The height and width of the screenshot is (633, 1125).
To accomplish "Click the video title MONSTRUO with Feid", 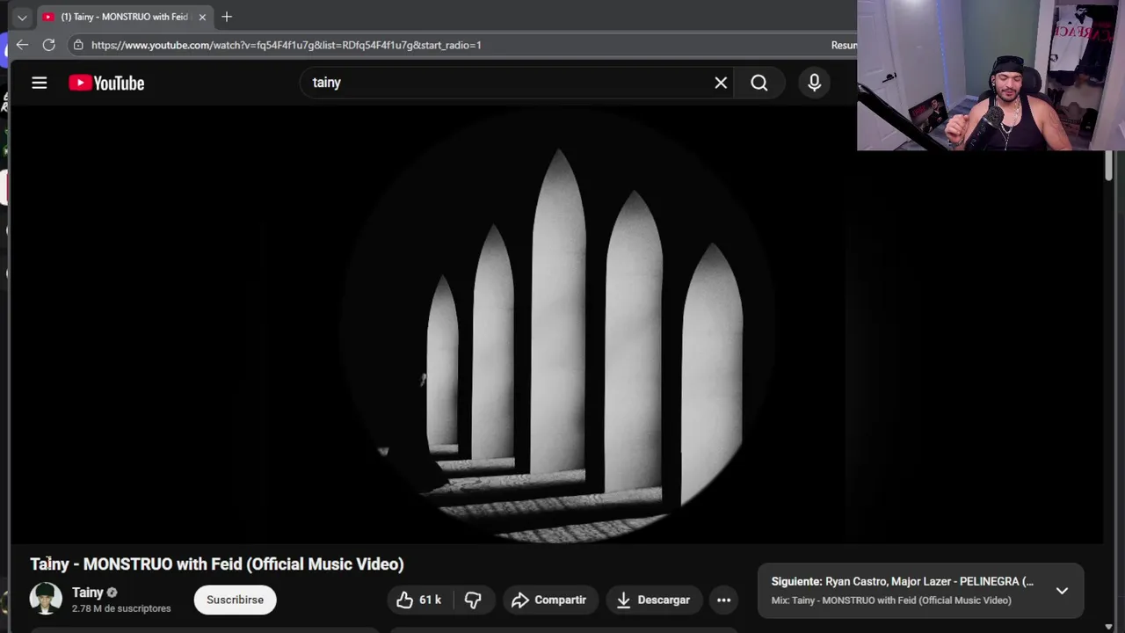I will (x=217, y=564).
